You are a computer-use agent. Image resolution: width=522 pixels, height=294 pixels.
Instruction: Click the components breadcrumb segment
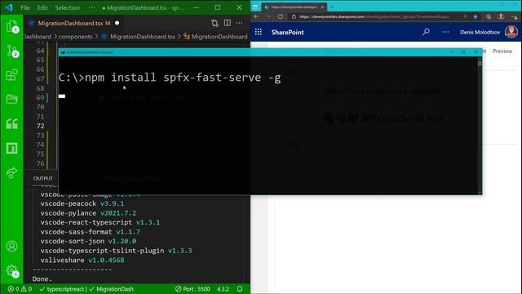[76, 36]
